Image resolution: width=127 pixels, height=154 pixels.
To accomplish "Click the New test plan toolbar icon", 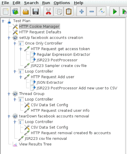I will 5,12.
